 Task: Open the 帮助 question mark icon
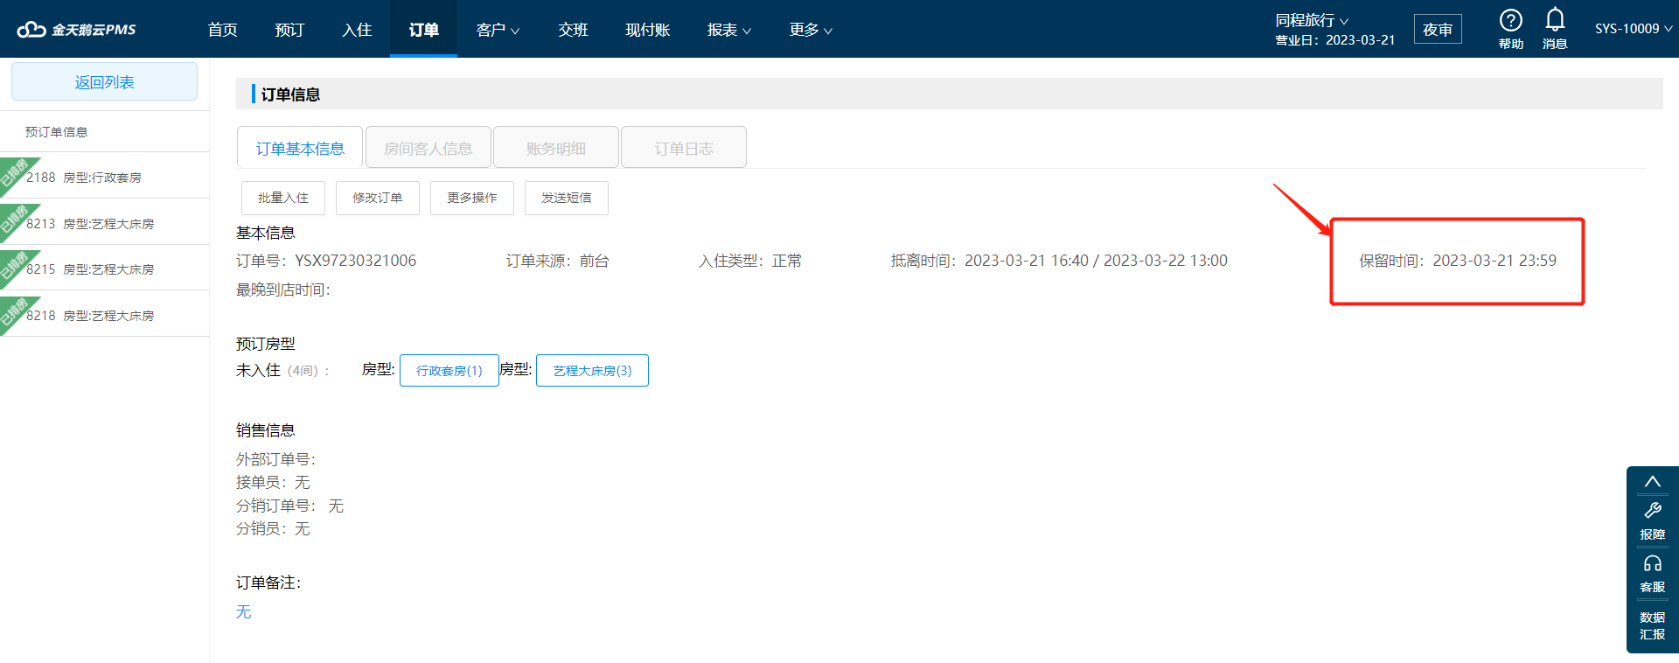pos(1510,20)
